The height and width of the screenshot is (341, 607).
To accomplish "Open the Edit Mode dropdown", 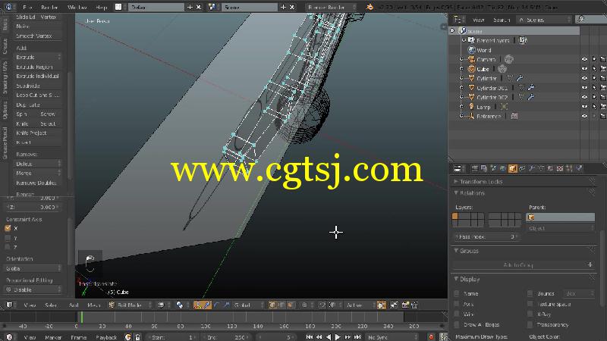I will (131, 305).
